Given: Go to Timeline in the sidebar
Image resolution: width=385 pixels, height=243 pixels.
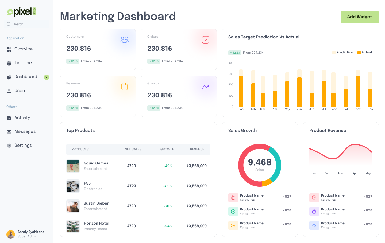Looking at the screenshot, I should click(23, 63).
